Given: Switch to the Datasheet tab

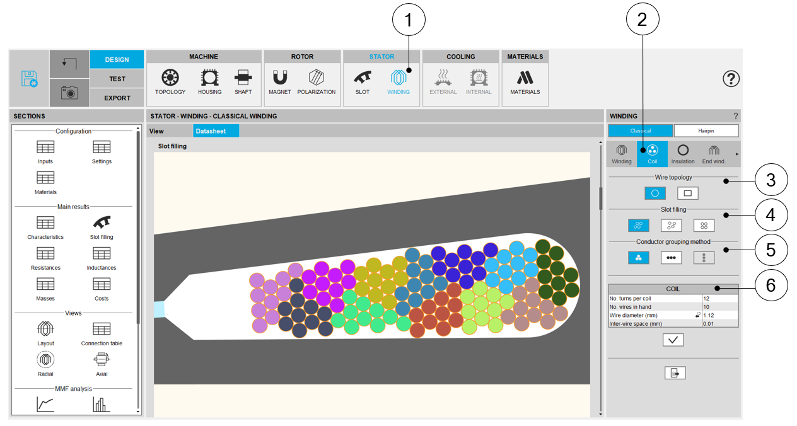Looking at the screenshot, I should (216, 131).
